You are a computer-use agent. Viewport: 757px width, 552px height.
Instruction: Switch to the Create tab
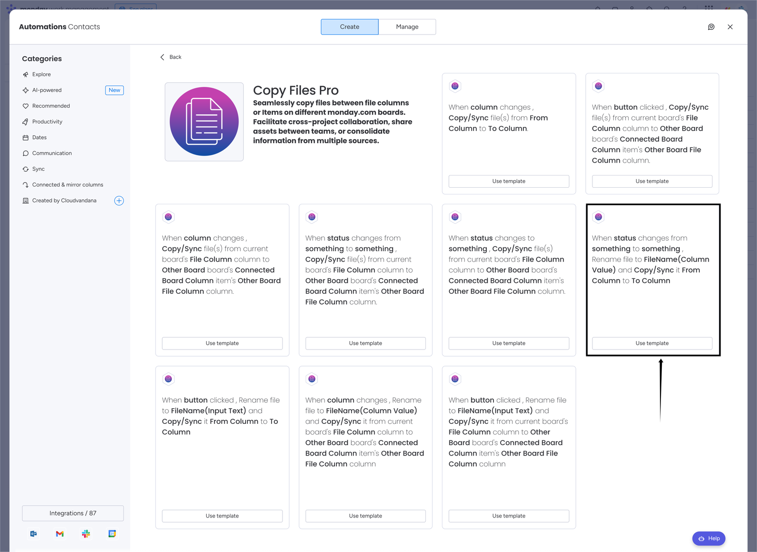point(350,27)
